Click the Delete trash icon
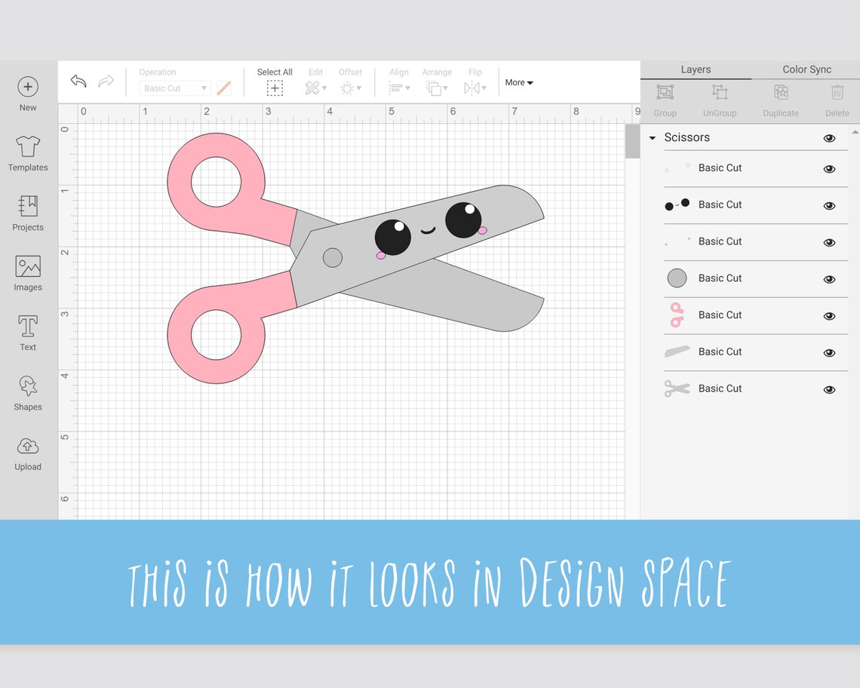This screenshot has width=860, height=688. tap(837, 95)
